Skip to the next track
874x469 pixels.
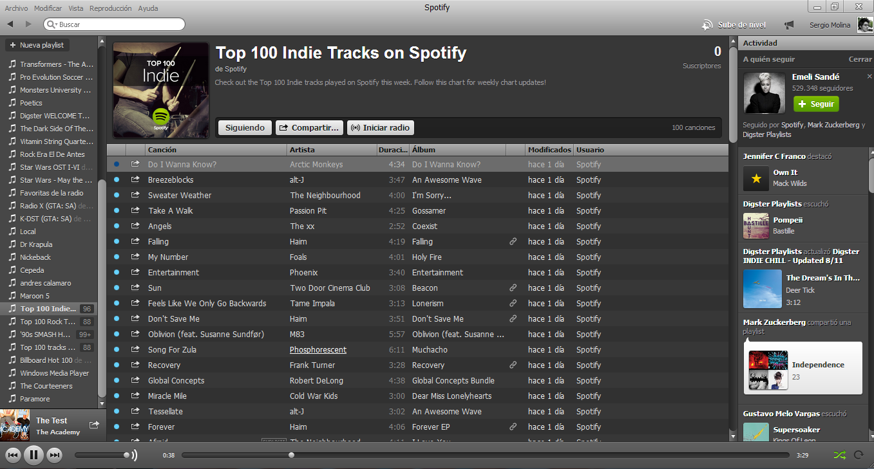55,455
